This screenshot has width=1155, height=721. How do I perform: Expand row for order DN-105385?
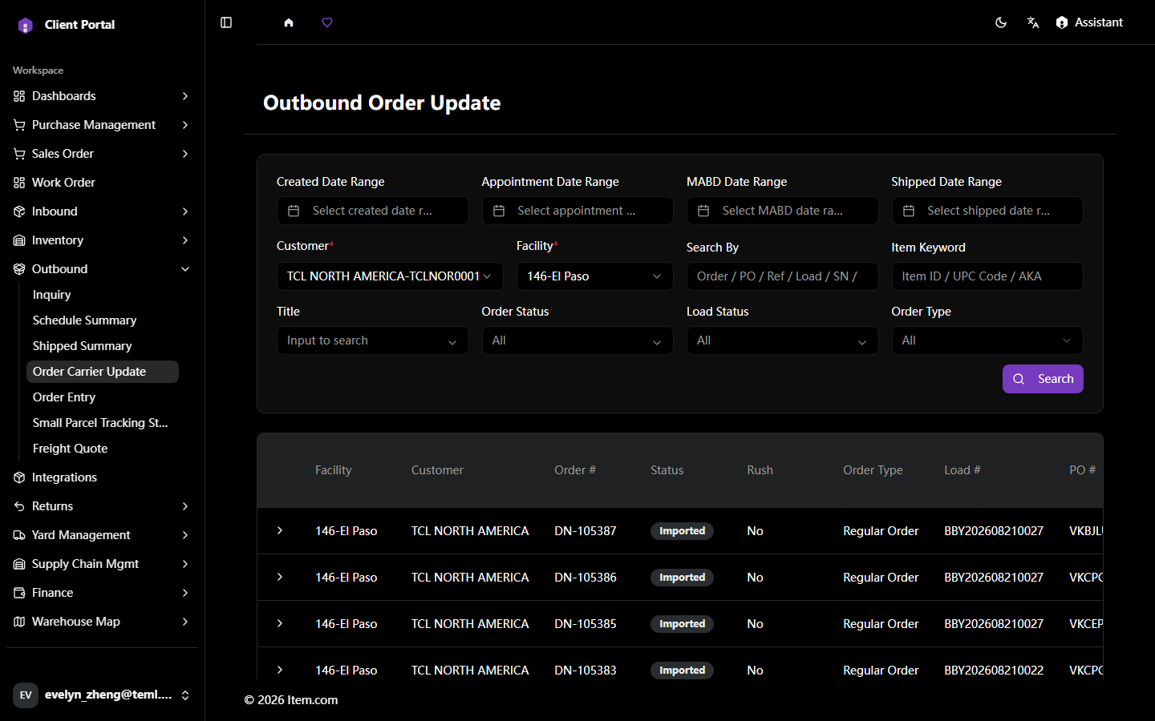click(280, 623)
